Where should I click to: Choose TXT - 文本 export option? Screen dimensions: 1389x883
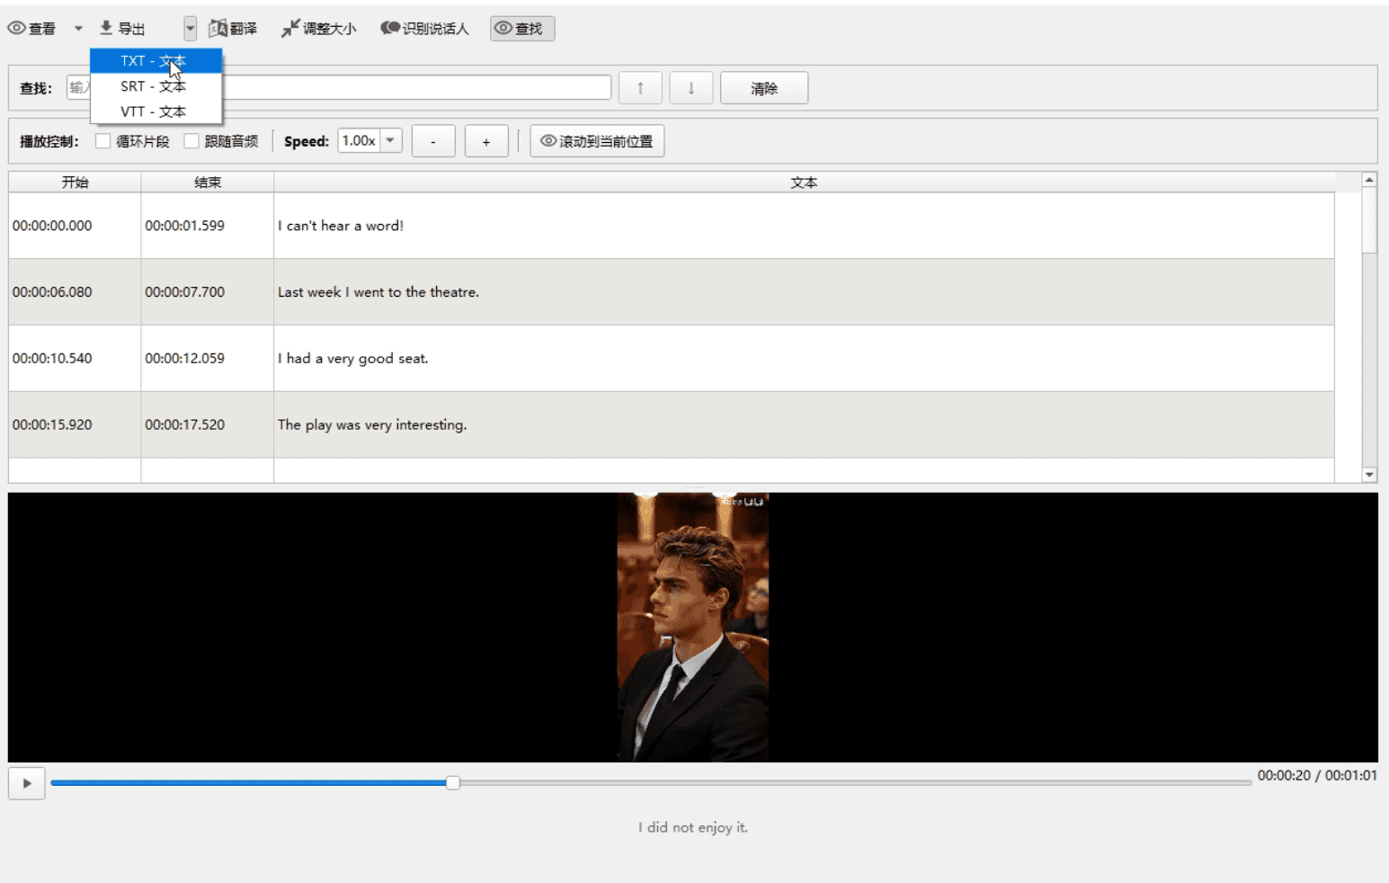[156, 61]
